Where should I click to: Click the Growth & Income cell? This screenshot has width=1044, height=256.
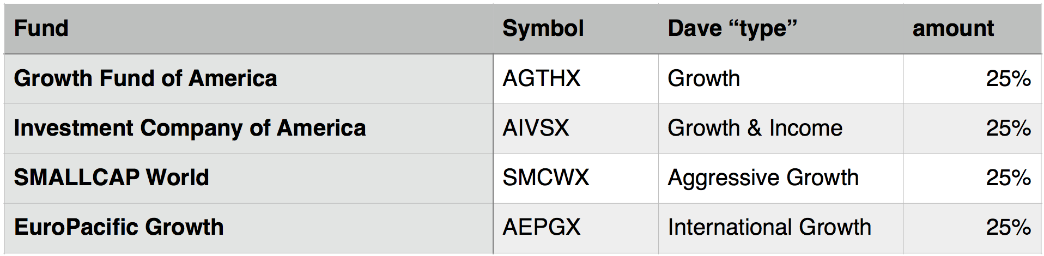click(781, 129)
